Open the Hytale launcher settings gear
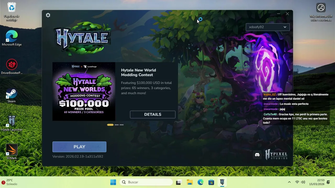Screen dimensions: 335x188 tap(48, 15)
